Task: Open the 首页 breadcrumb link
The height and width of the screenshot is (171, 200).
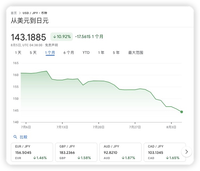Action: 14,13
